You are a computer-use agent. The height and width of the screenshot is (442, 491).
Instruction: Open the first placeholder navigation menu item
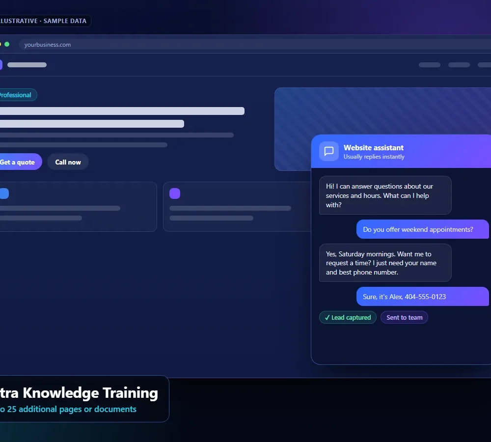coord(430,65)
